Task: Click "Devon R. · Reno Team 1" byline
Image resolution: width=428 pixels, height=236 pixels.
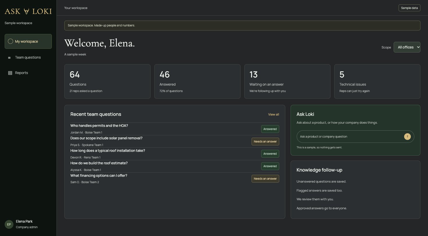Action: (85, 158)
